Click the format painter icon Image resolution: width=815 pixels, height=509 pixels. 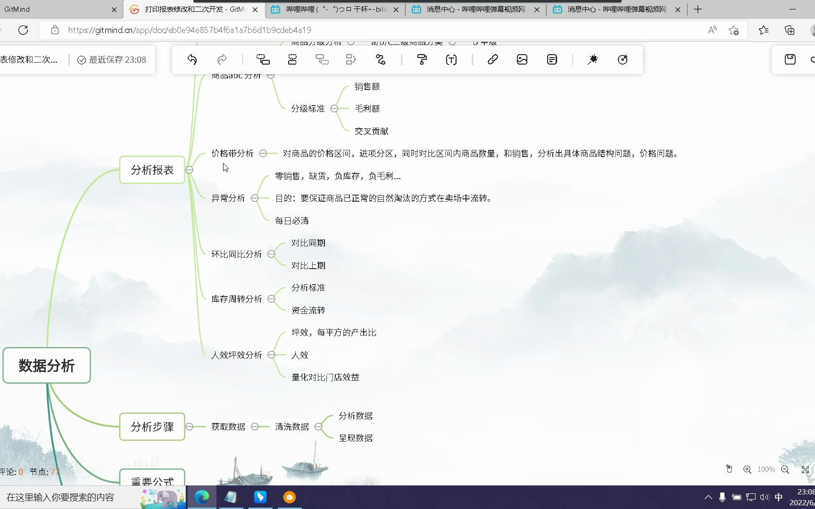click(421, 59)
